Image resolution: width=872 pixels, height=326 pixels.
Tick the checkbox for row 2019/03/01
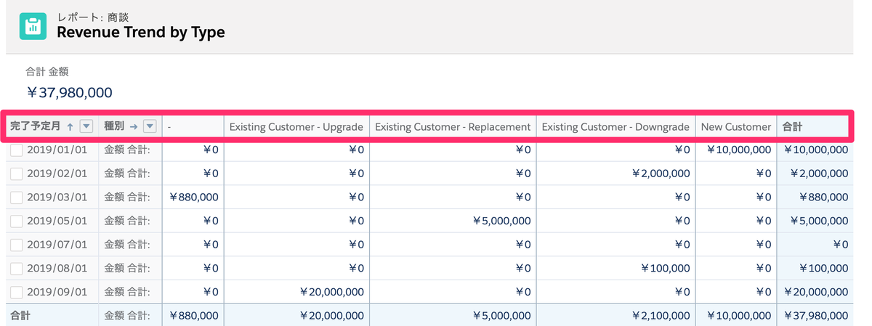coord(17,197)
